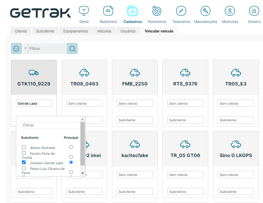Open the Geral monitor icon
The width and height of the screenshot is (263, 203).
point(84,11)
